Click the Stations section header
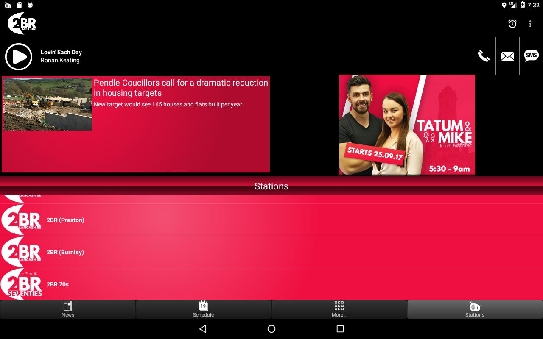Image resolution: width=543 pixels, height=339 pixels. coord(271,186)
